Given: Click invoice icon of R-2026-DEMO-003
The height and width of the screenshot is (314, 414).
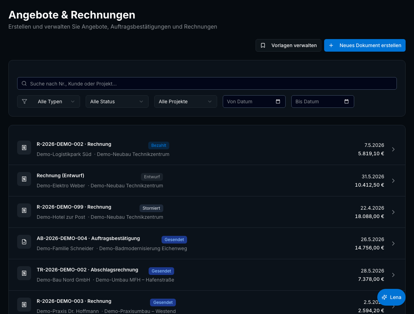Looking at the screenshot, I should pyautogui.click(x=24, y=305).
